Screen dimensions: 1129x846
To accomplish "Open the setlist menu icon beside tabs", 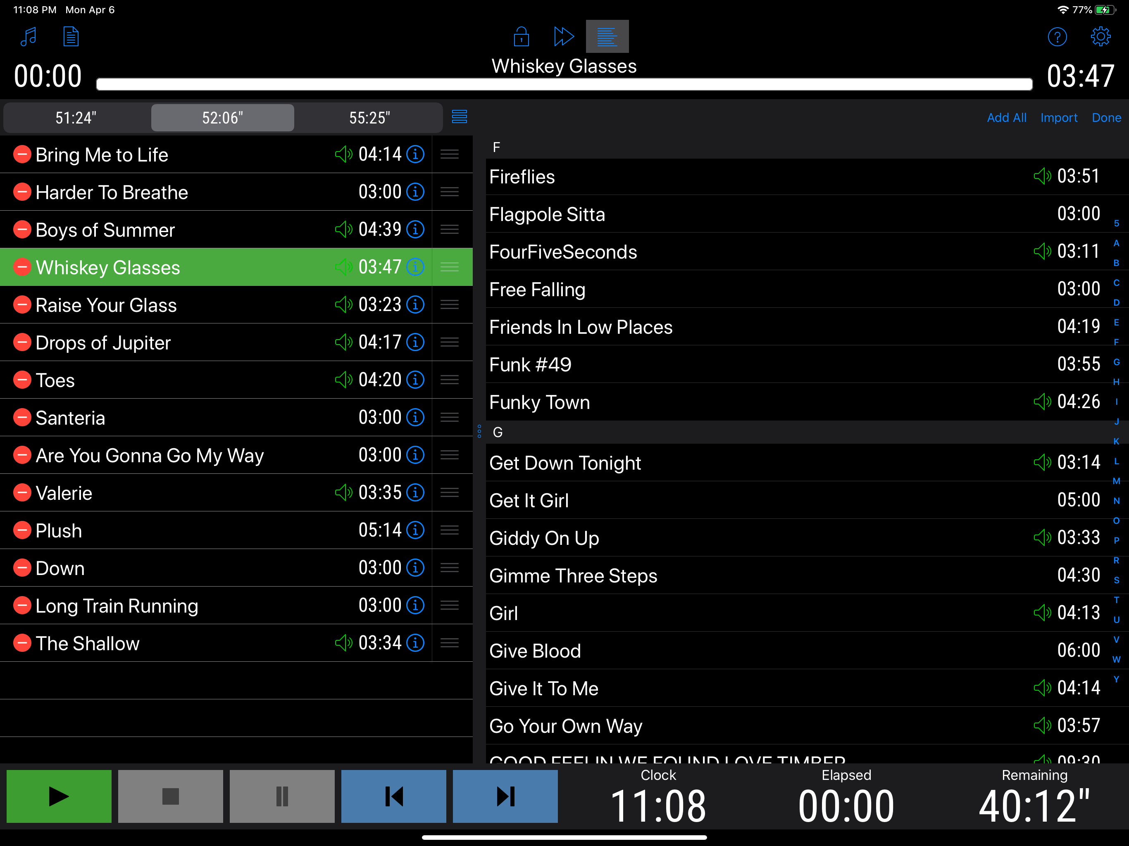I will click(x=460, y=117).
